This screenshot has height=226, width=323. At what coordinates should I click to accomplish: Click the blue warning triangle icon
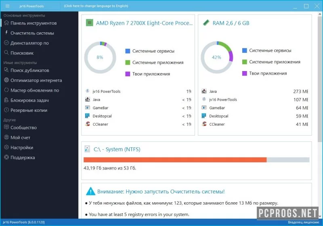tap(90, 191)
